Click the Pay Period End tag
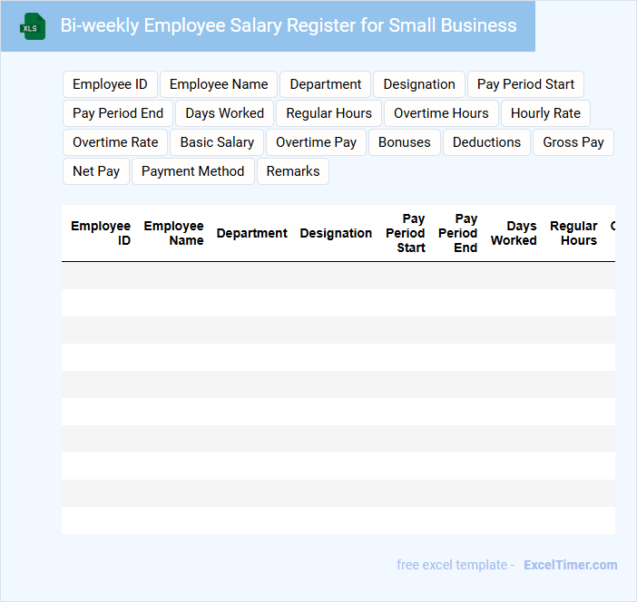637x602 pixels. click(x=118, y=113)
